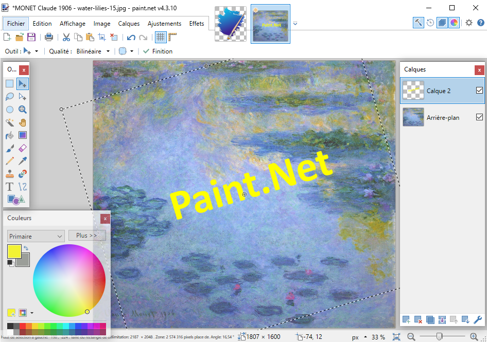This screenshot has height=342, width=487.
Task: Pick the Paint Bucket tool
Action: click(x=10, y=135)
